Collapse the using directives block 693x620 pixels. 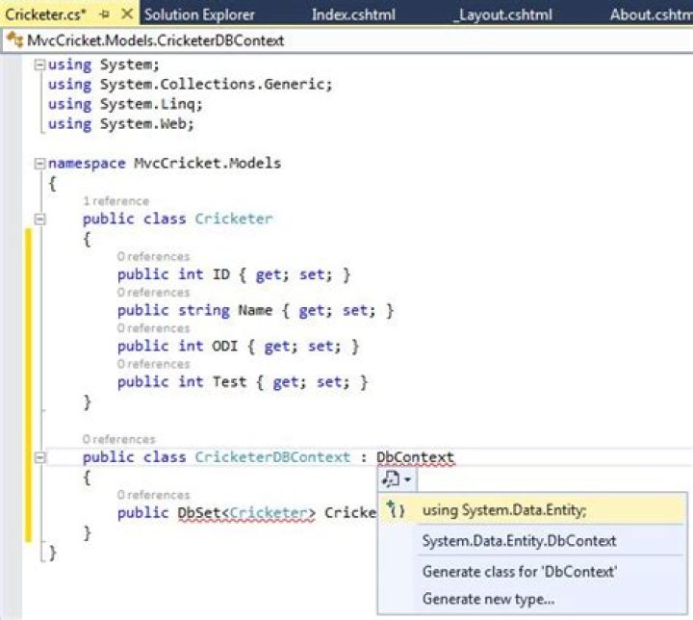(39, 65)
